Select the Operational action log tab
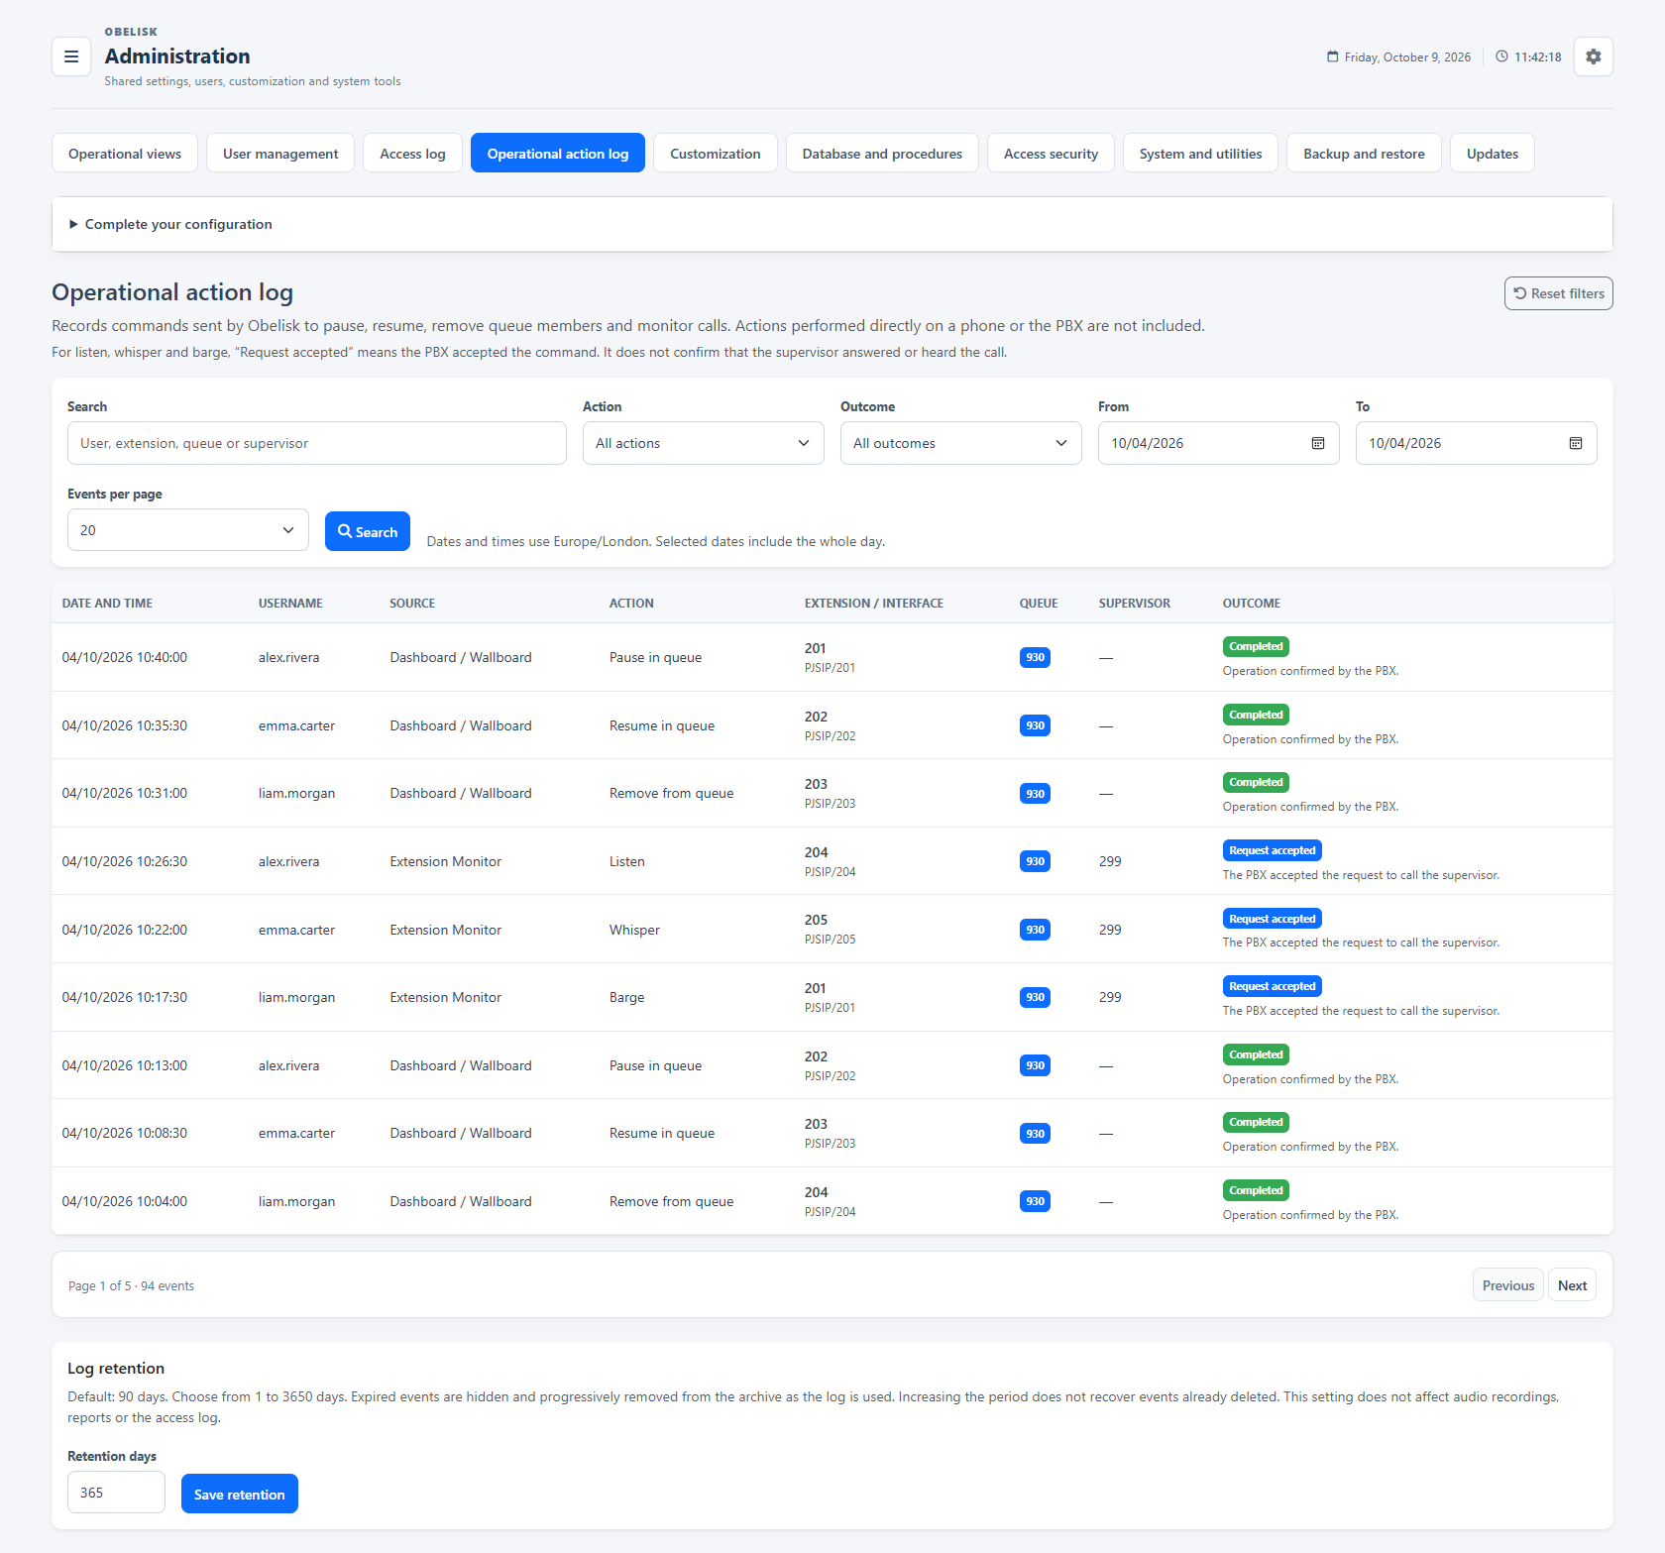 pos(558,154)
